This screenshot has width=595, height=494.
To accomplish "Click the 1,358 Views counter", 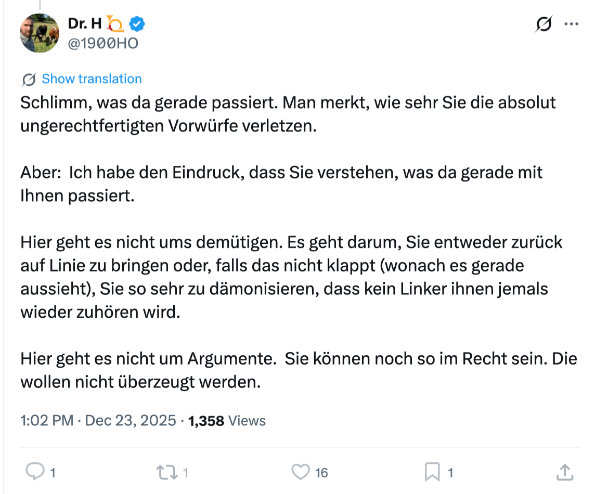I will tap(227, 420).
